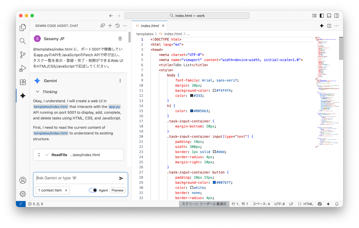Open color picker for #007bff swatch
This screenshot has height=228, width=359.
coord(214,183)
